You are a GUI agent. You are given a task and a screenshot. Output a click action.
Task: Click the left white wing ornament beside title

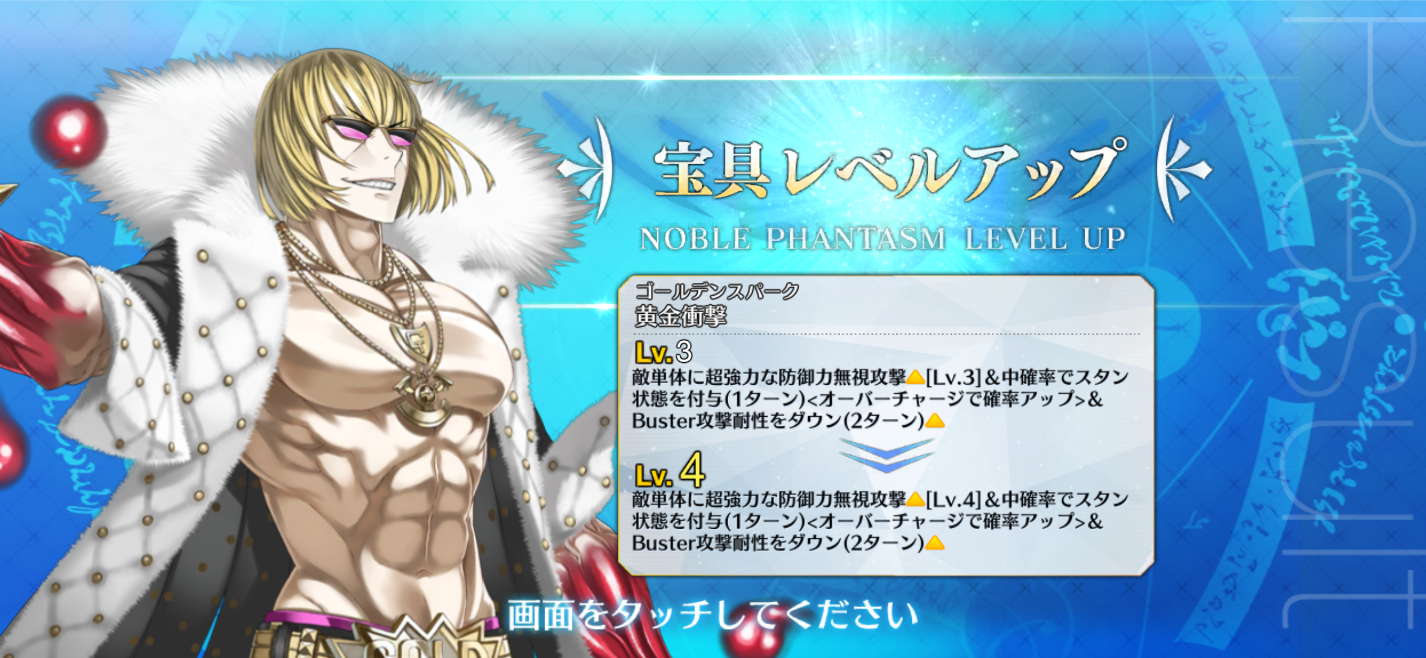586,169
